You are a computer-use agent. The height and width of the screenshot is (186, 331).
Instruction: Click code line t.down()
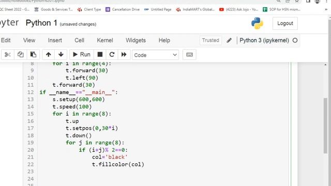pyautogui.click(x=79, y=135)
